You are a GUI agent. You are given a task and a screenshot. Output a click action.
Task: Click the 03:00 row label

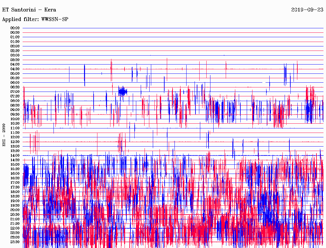(x=15, y=55)
